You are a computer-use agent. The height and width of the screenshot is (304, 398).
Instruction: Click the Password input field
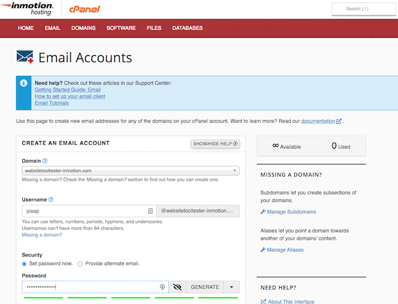(95, 287)
